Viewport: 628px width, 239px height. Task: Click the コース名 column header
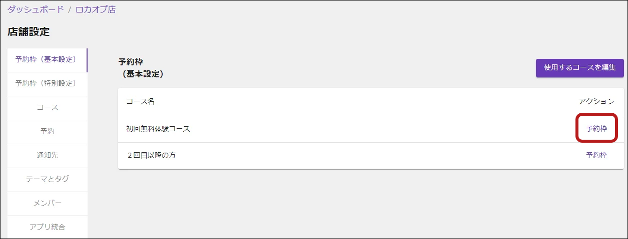tap(140, 101)
